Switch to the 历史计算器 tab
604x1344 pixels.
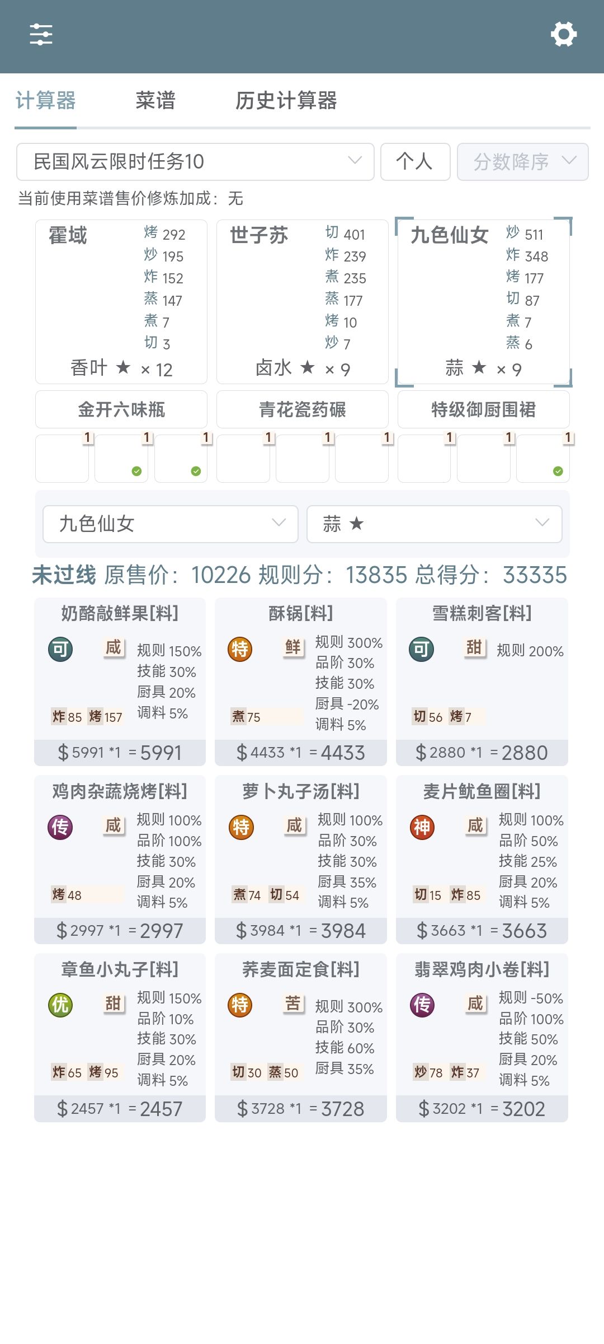(x=286, y=101)
